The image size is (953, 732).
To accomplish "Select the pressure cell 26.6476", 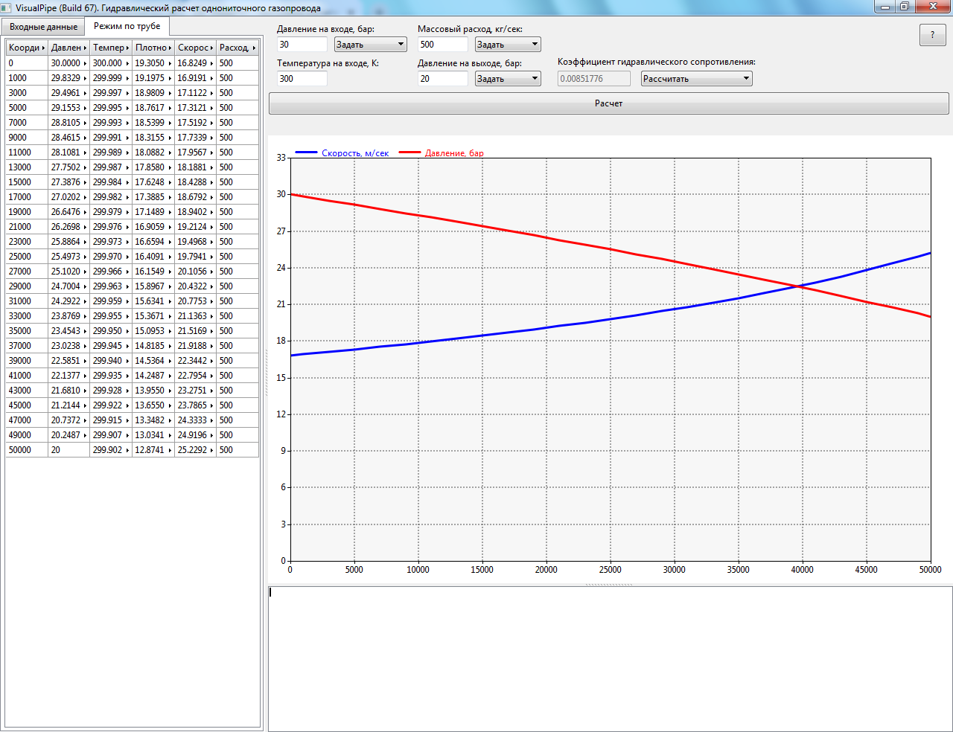I will 68,212.
